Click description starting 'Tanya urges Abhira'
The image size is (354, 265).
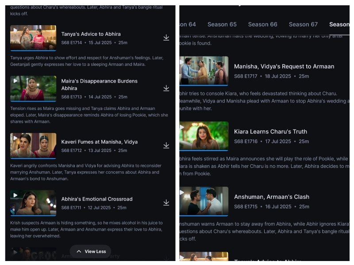tap(87, 61)
